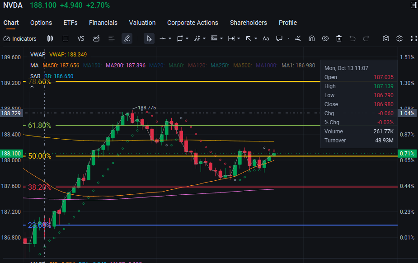Select the cursor pointer tool
418x263 pixels.
pos(149,39)
